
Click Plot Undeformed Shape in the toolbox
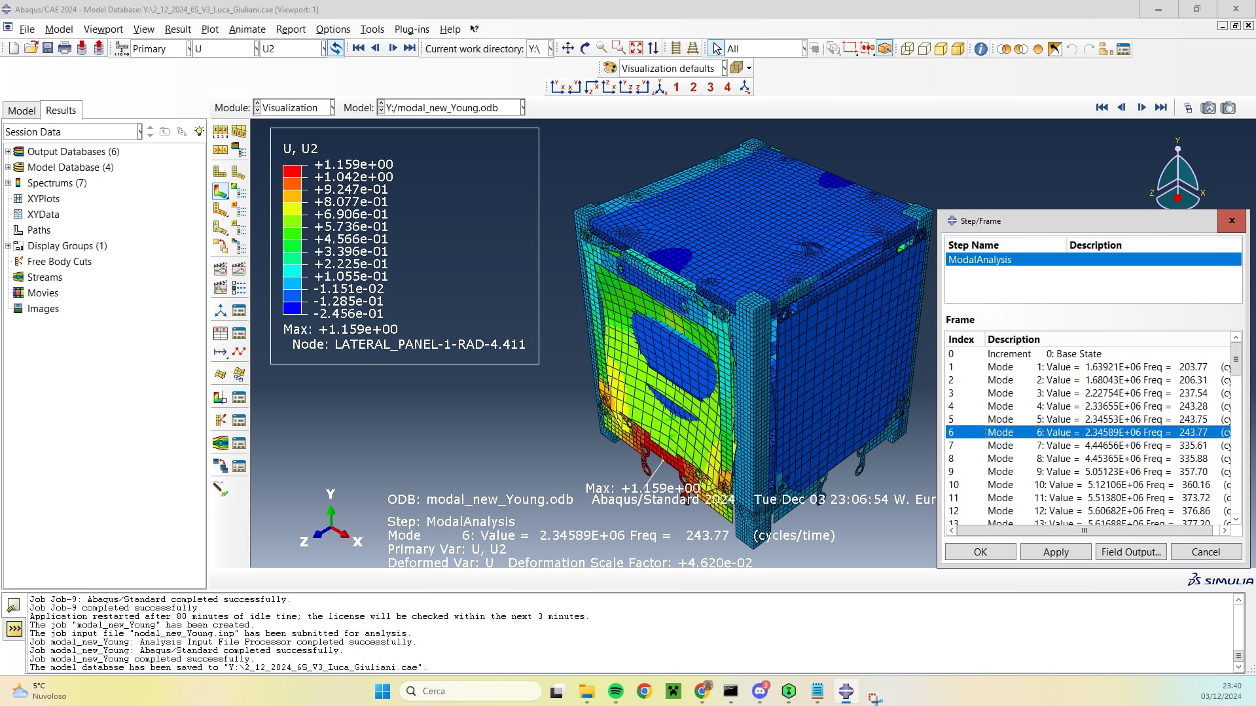coord(220,172)
